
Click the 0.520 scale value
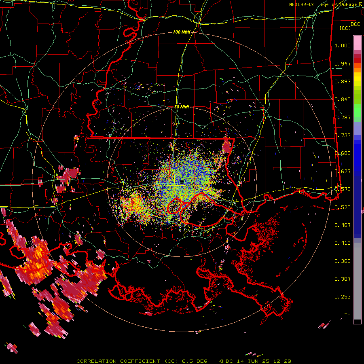343,207
